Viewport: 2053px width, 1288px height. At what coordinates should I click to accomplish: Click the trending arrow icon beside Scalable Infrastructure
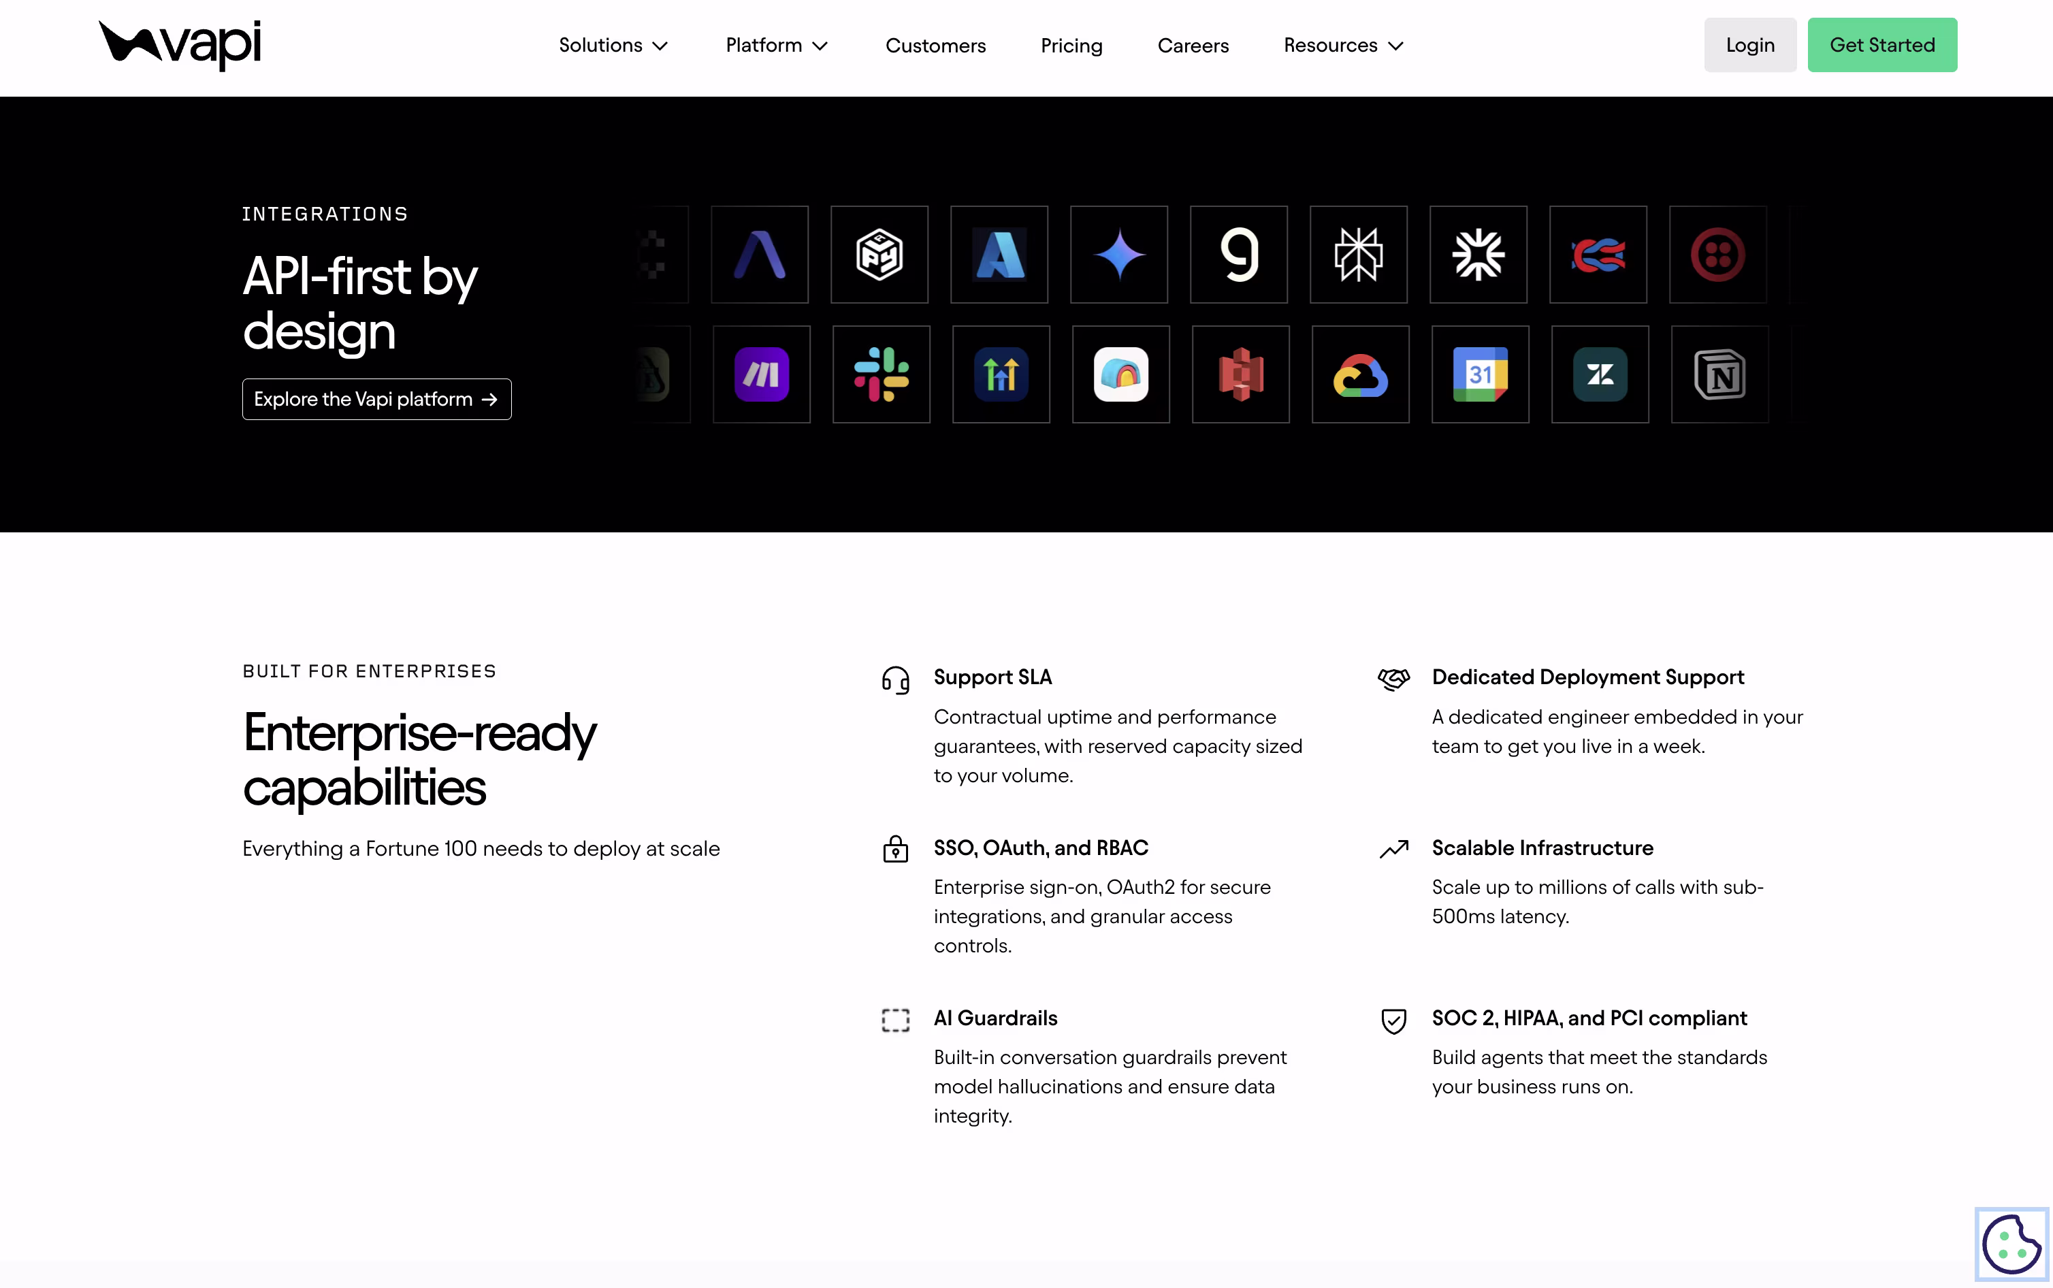(1394, 850)
